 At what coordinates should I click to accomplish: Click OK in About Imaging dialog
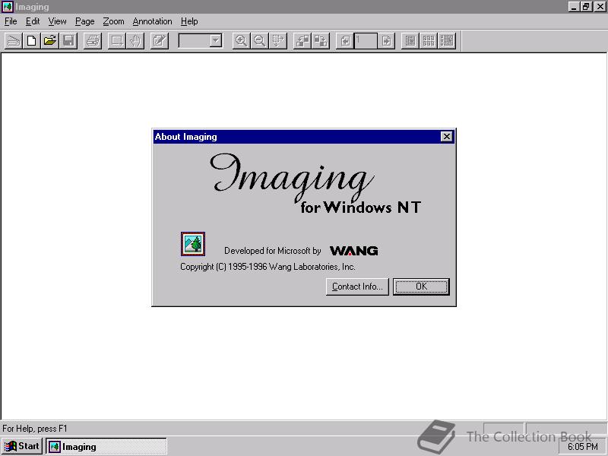pyautogui.click(x=421, y=287)
